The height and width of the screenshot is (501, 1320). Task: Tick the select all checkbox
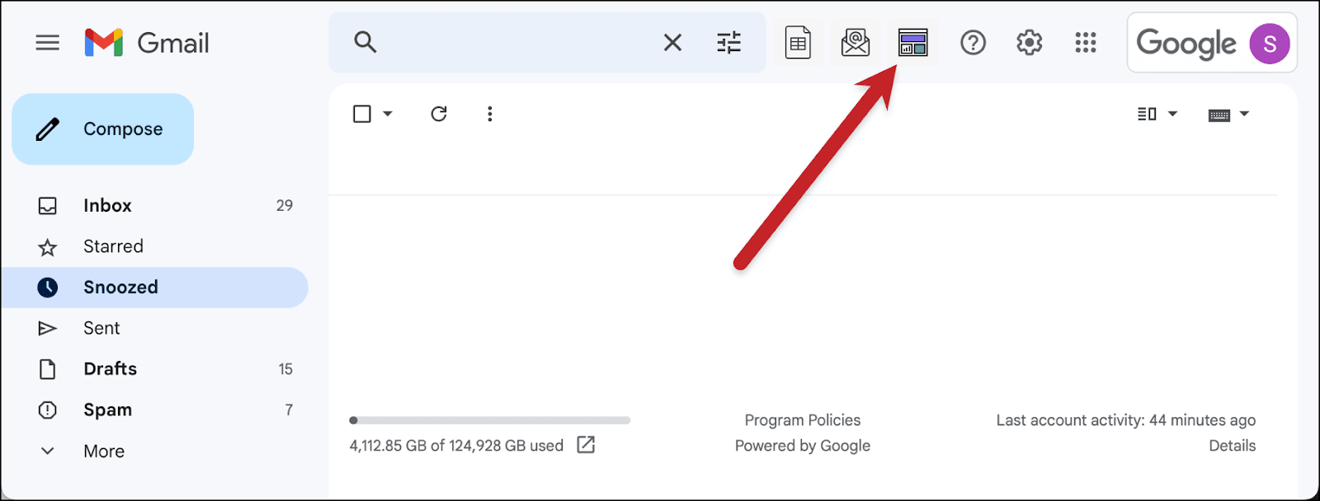point(362,114)
